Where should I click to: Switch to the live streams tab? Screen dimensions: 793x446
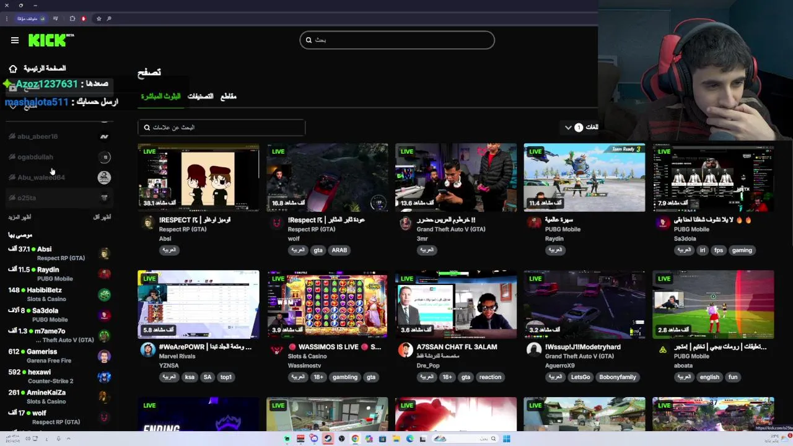point(160,97)
